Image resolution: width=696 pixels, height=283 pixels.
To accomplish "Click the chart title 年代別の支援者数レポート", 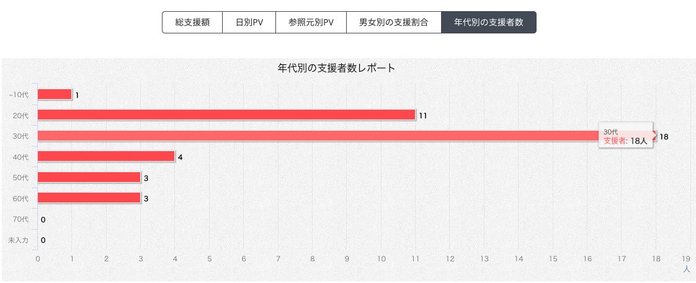I will point(336,68).
